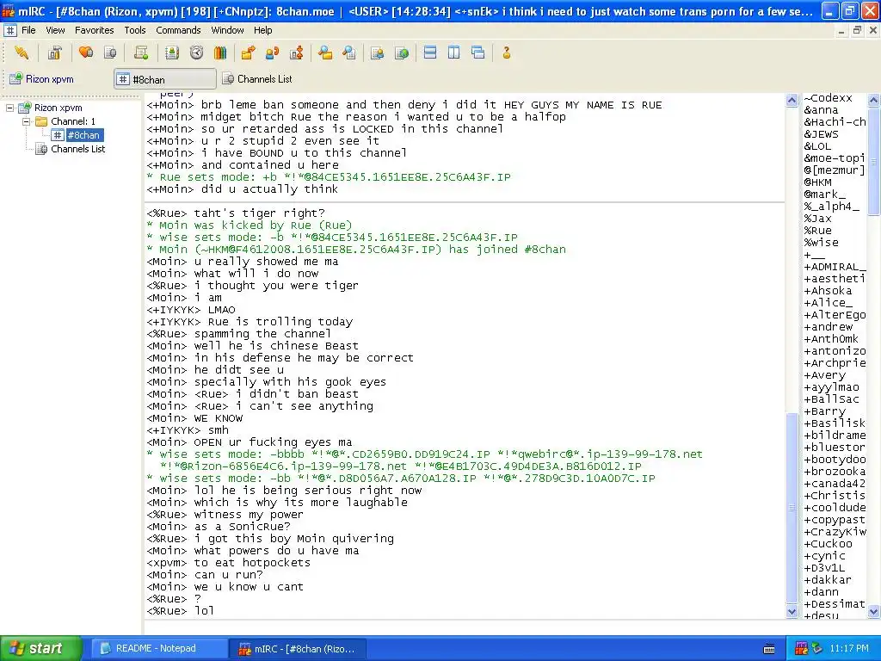Open the Tools menu
The image size is (881, 661).
tap(135, 30)
